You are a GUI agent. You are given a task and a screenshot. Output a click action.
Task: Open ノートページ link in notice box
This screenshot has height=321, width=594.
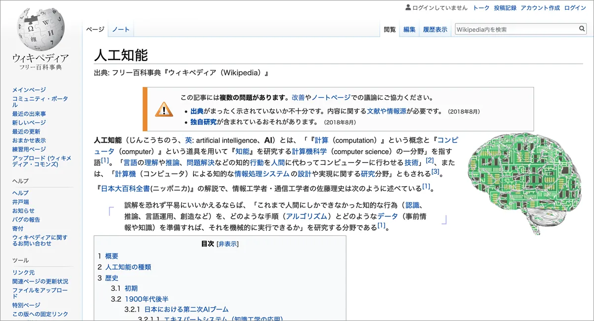coord(331,98)
